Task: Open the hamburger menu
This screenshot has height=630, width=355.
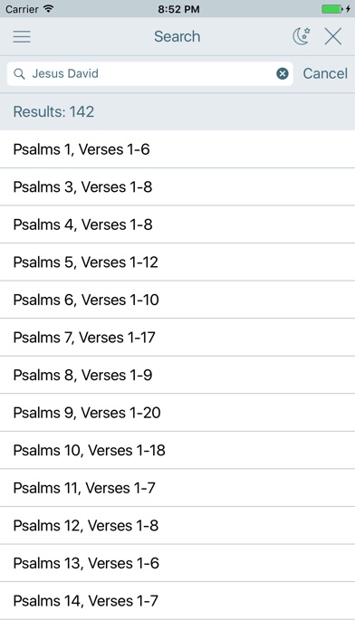Action: (x=22, y=36)
